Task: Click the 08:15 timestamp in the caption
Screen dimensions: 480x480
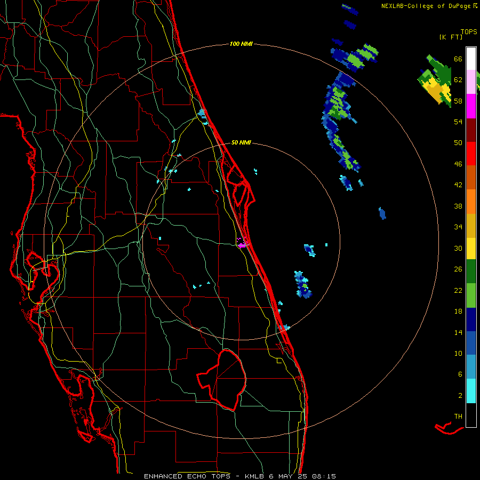Action: 324,476
